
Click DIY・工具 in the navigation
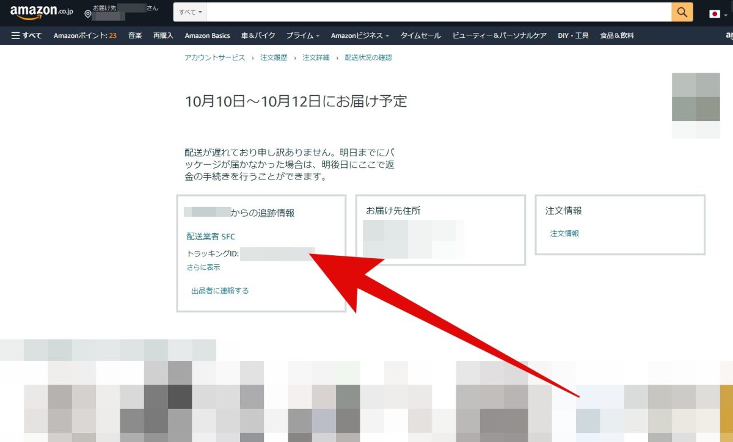[x=572, y=35]
